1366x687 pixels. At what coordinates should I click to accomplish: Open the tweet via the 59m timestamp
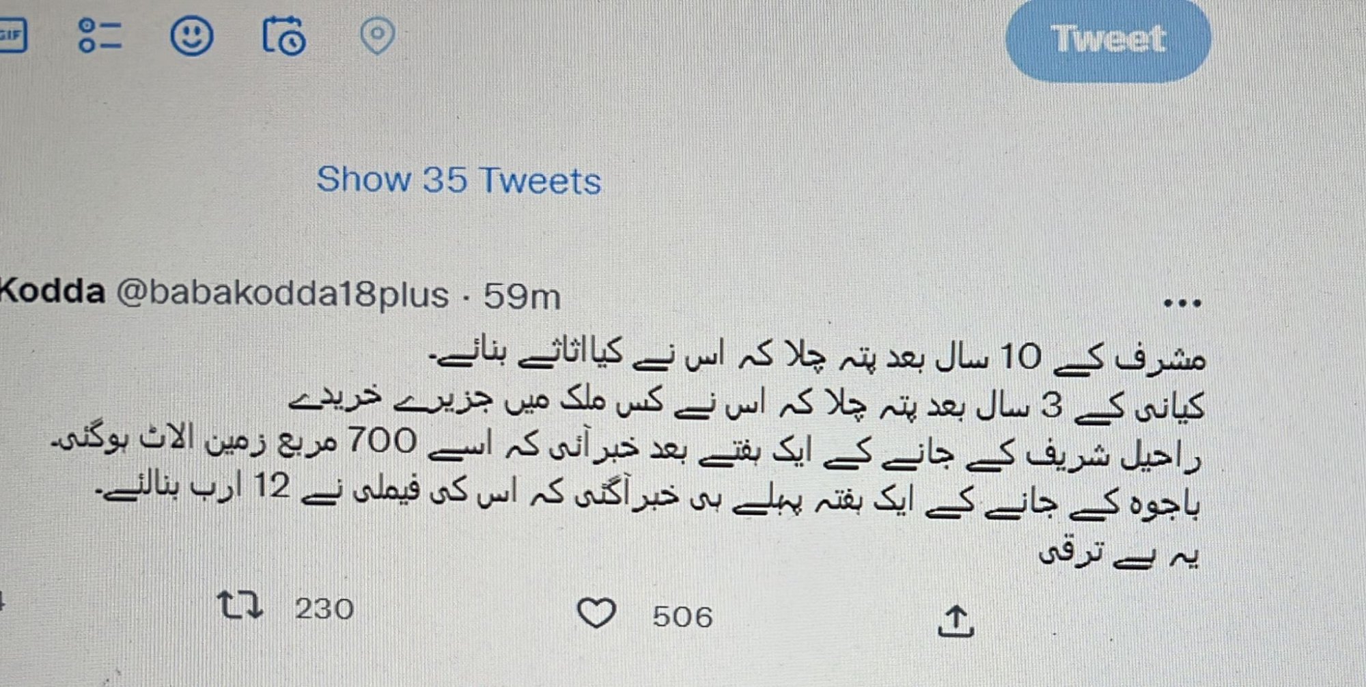tap(522, 296)
